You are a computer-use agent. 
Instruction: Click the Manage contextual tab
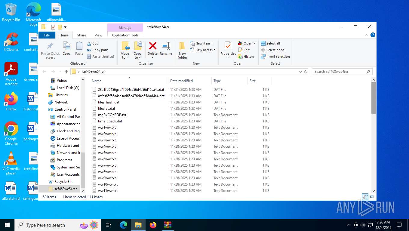[x=125, y=28]
